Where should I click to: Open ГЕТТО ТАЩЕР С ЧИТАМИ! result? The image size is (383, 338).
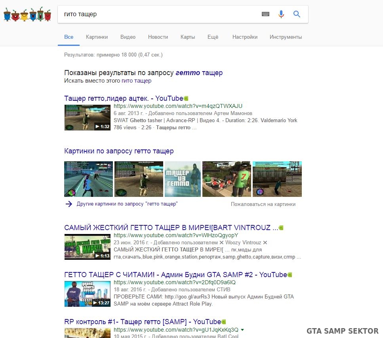click(175, 275)
